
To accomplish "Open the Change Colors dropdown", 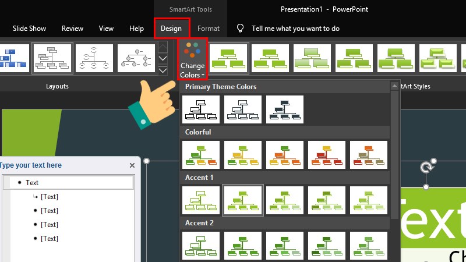I will [x=192, y=59].
